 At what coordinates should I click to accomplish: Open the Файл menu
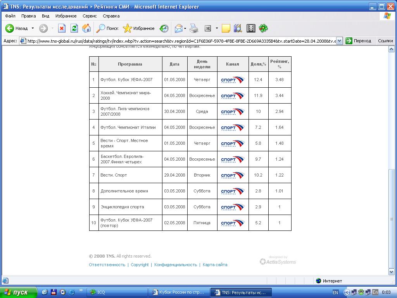[x=10, y=16]
